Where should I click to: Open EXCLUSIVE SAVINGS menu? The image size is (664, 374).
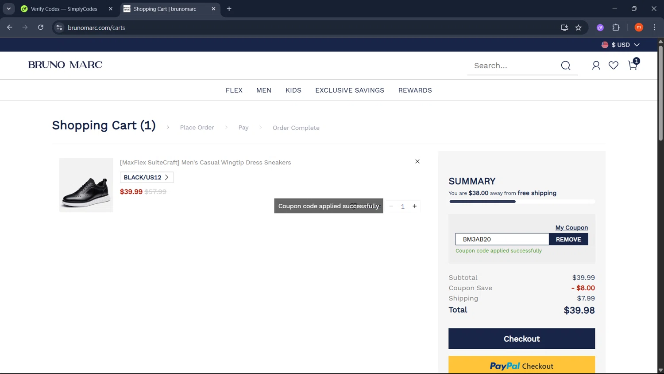pos(349,90)
